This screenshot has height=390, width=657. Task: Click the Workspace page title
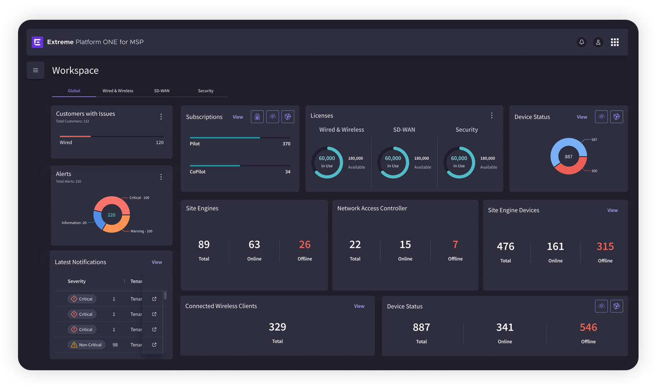point(75,70)
